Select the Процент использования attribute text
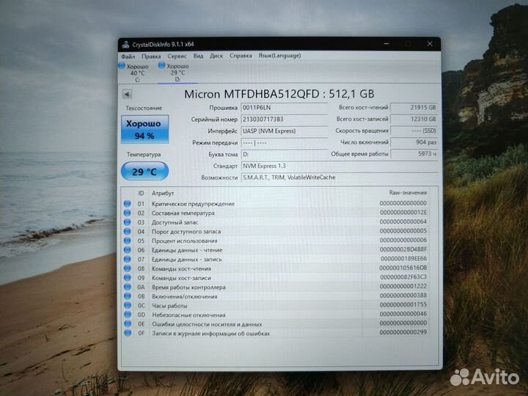The image size is (528, 396). click(184, 241)
